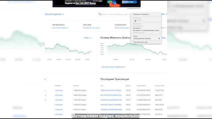Open transaction hash in 0.01543626 BTC row
This screenshot has width=212, height=119.
click(112, 109)
